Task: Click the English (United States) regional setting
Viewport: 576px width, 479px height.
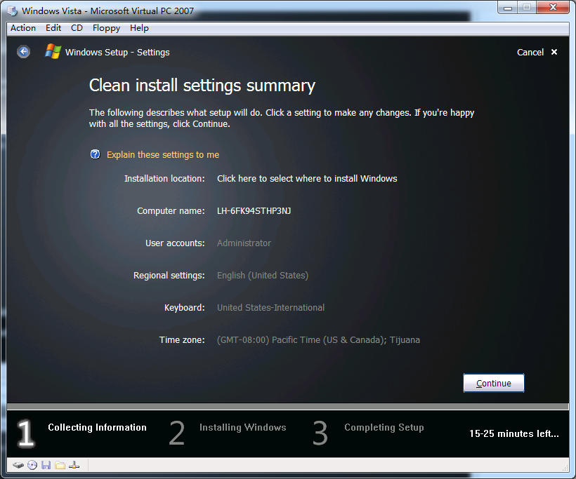Action: pos(263,276)
